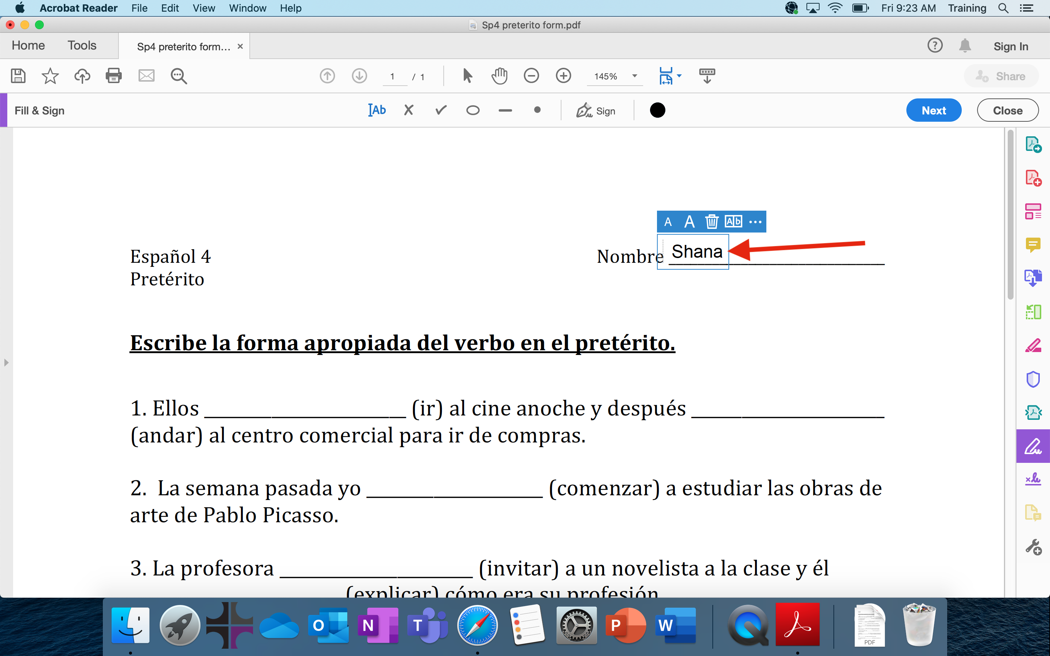Open the Comment sidebar tool
This screenshot has height=656, width=1050.
[1033, 245]
